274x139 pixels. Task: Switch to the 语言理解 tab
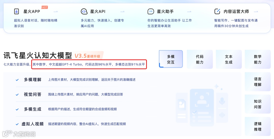pyautogui.click(x=258, y=82)
